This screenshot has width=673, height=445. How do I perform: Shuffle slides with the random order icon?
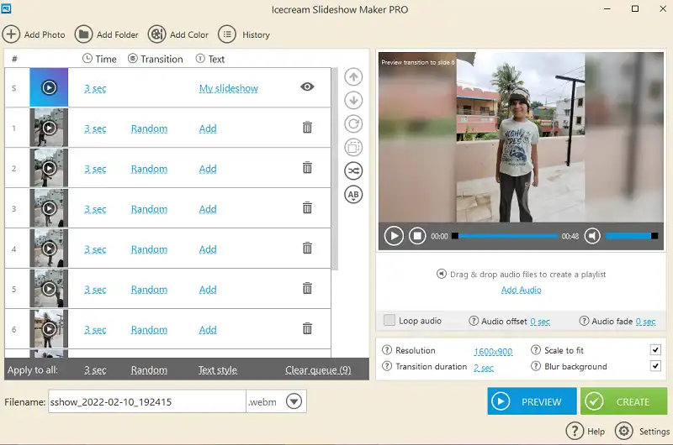tap(354, 171)
